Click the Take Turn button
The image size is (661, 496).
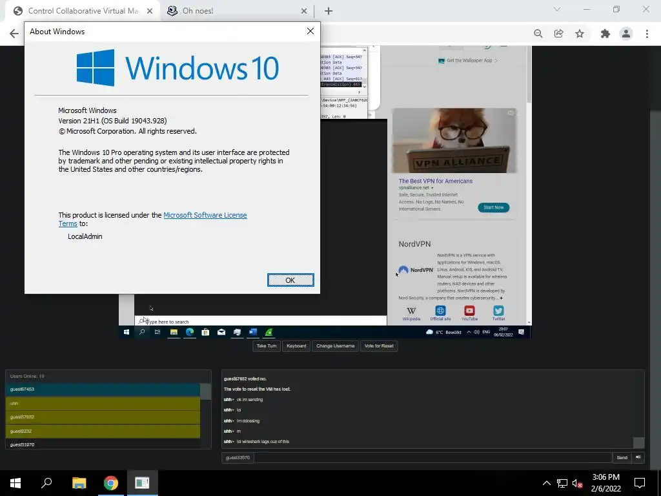267,346
